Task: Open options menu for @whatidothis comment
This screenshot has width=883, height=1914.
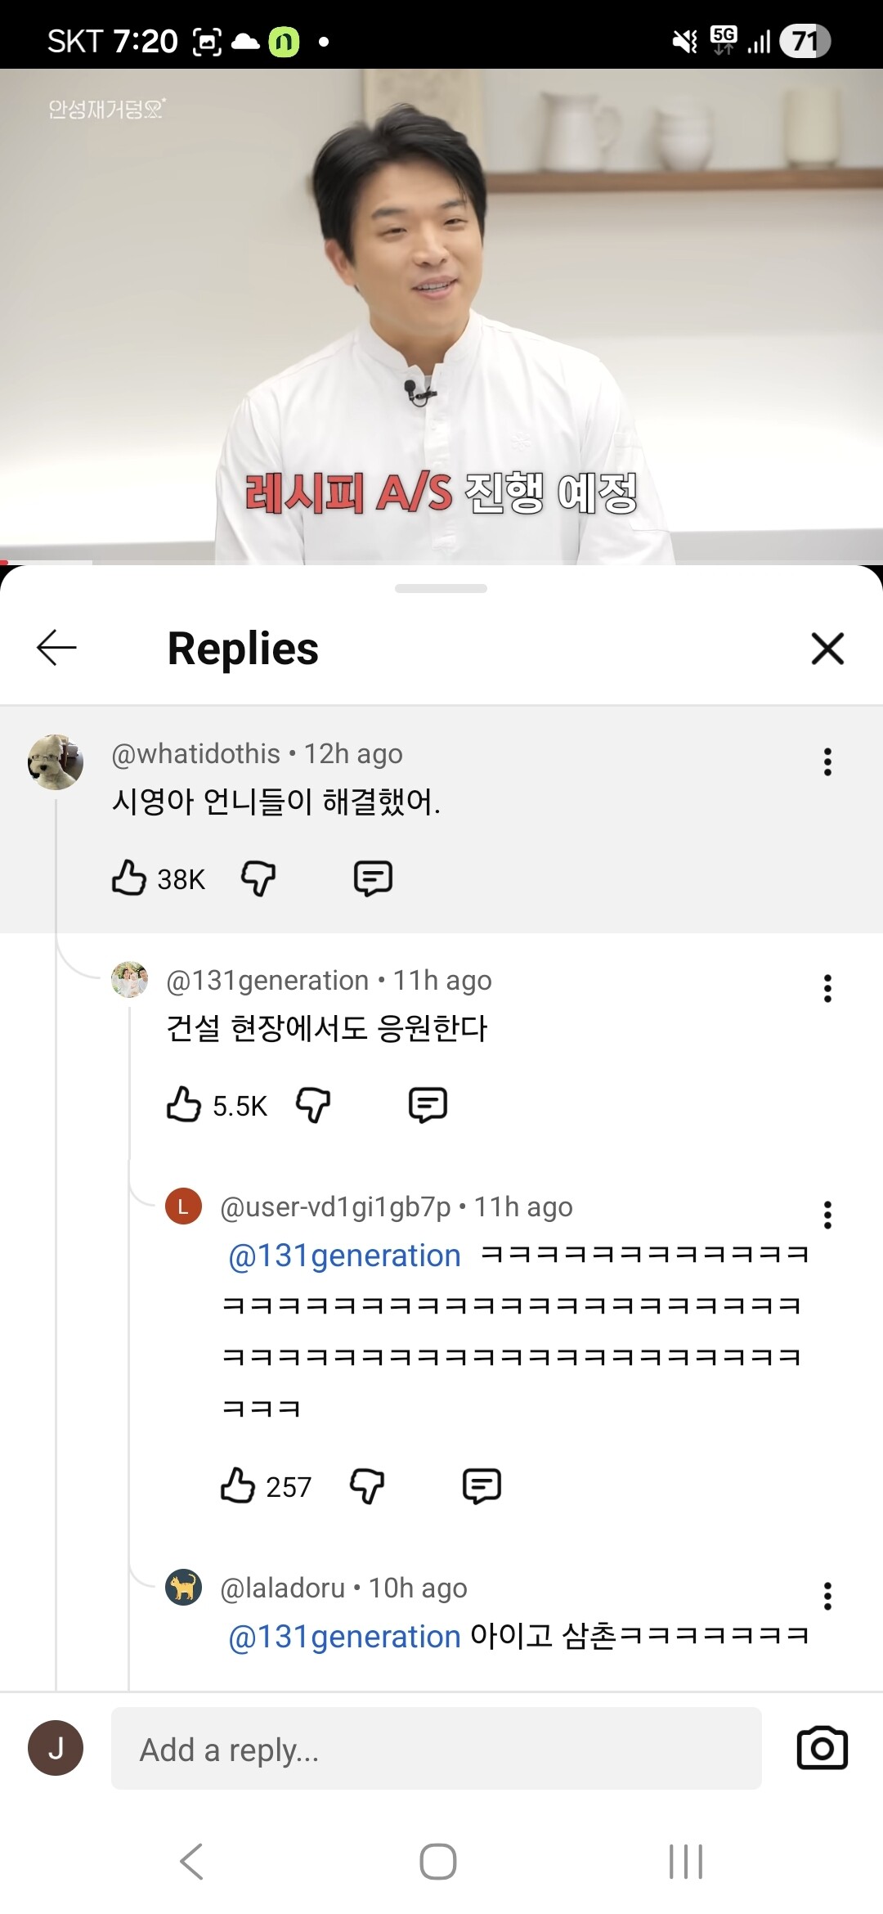Action: tap(827, 762)
